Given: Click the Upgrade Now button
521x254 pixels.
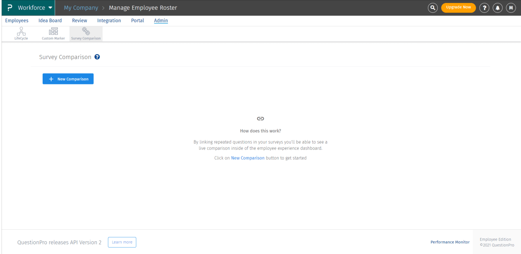Looking at the screenshot, I should (x=458, y=7).
